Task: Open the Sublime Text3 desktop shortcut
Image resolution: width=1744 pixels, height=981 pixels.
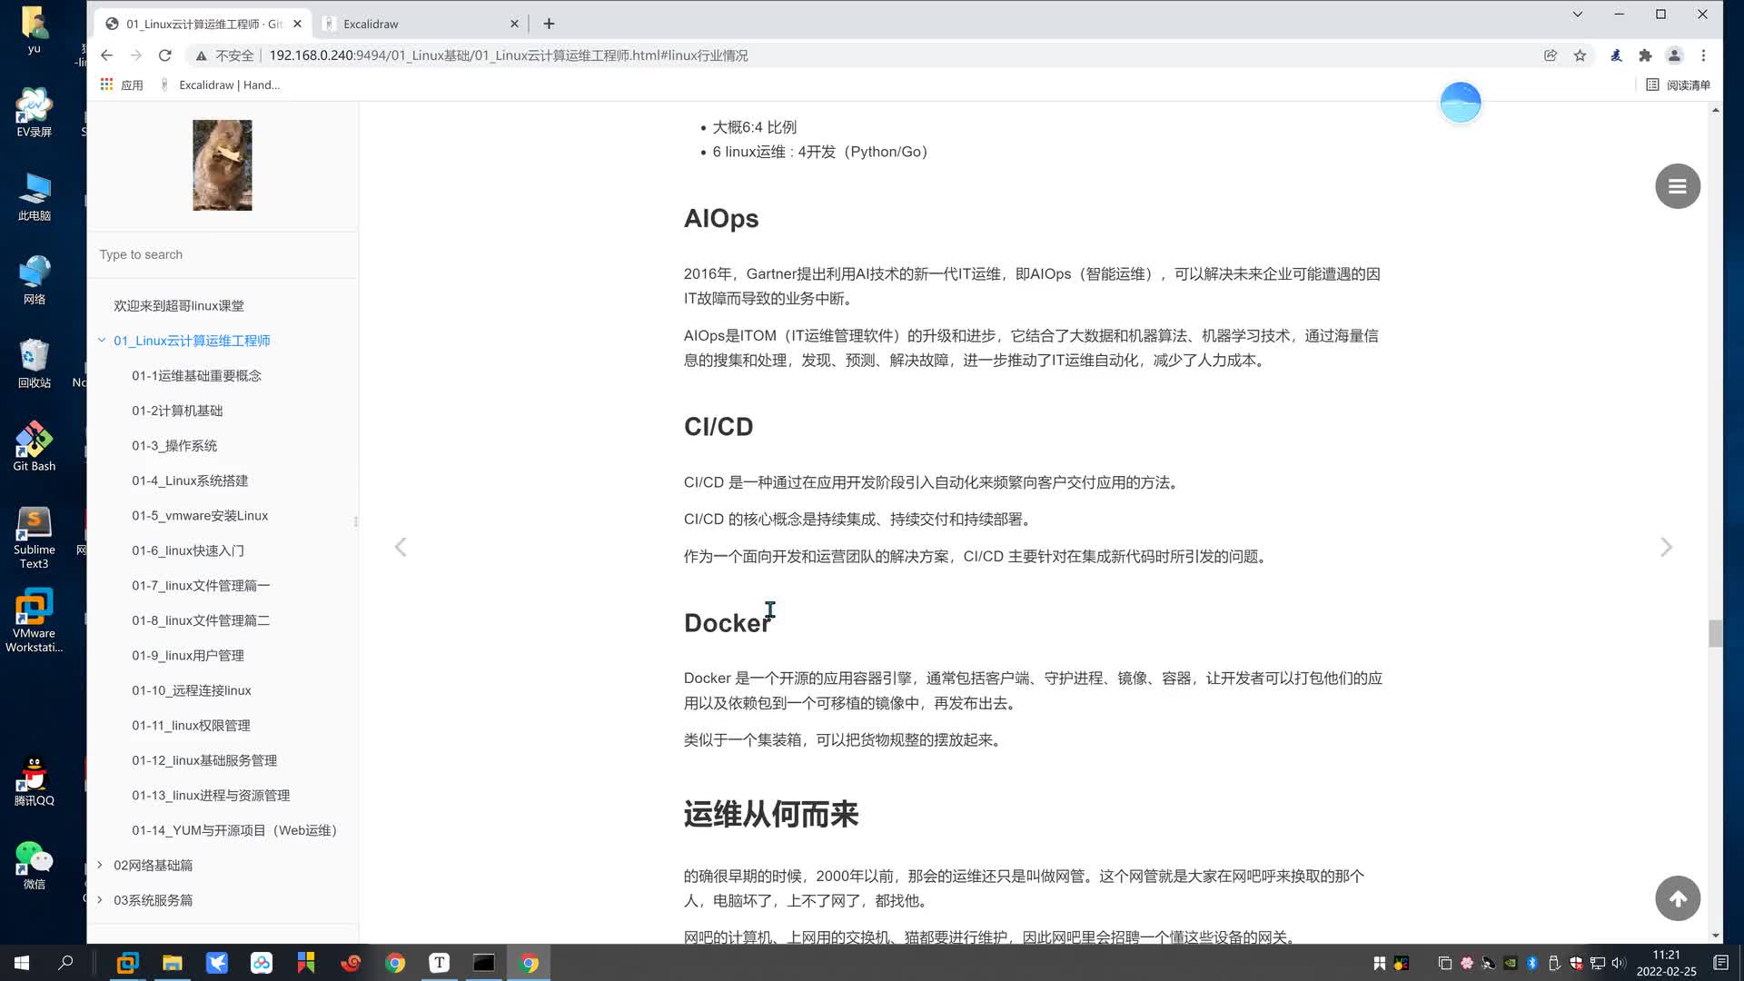Action: click(34, 538)
